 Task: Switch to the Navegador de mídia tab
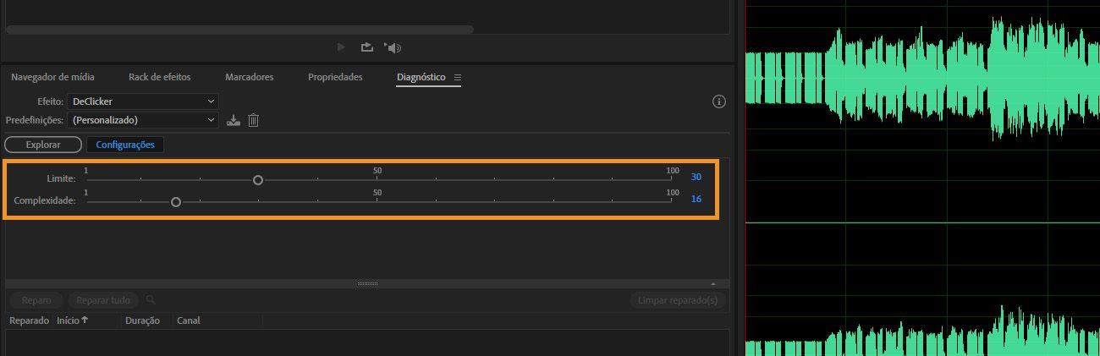pyautogui.click(x=52, y=77)
